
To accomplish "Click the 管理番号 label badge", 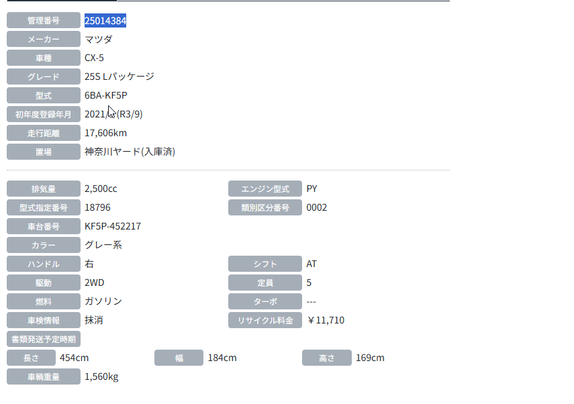I will coord(44,21).
